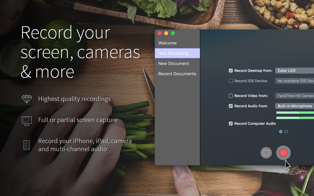Click the audio input level meter

click(295, 115)
